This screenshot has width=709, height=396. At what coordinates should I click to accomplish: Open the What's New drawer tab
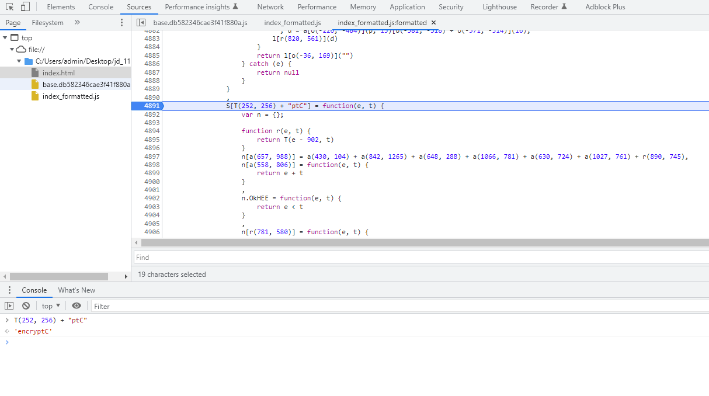[77, 290]
